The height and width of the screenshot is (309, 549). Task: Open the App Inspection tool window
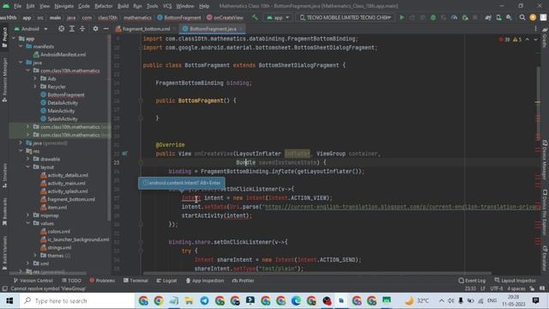tap(205, 281)
